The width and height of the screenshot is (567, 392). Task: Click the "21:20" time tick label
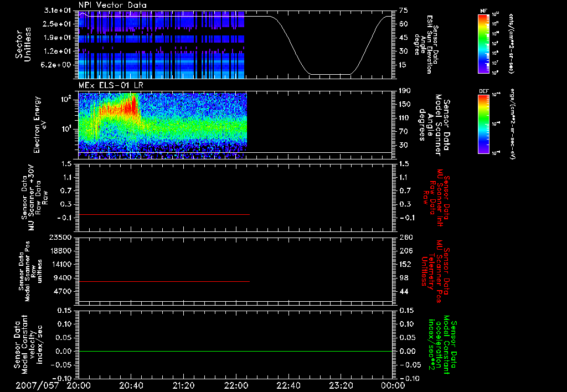(x=183, y=385)
